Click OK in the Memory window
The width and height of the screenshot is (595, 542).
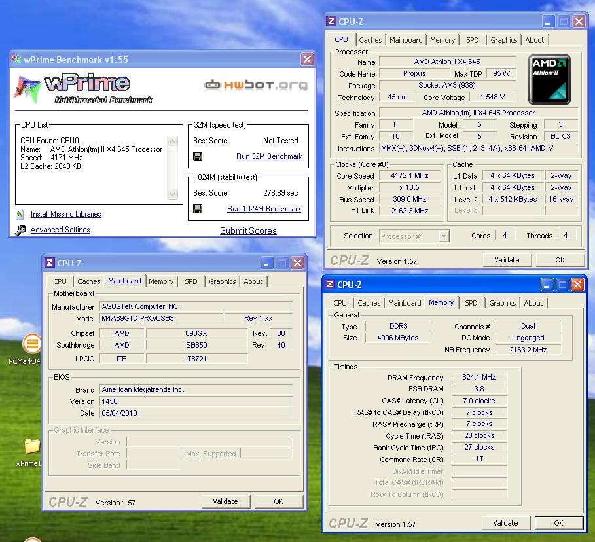click(558, 523)
